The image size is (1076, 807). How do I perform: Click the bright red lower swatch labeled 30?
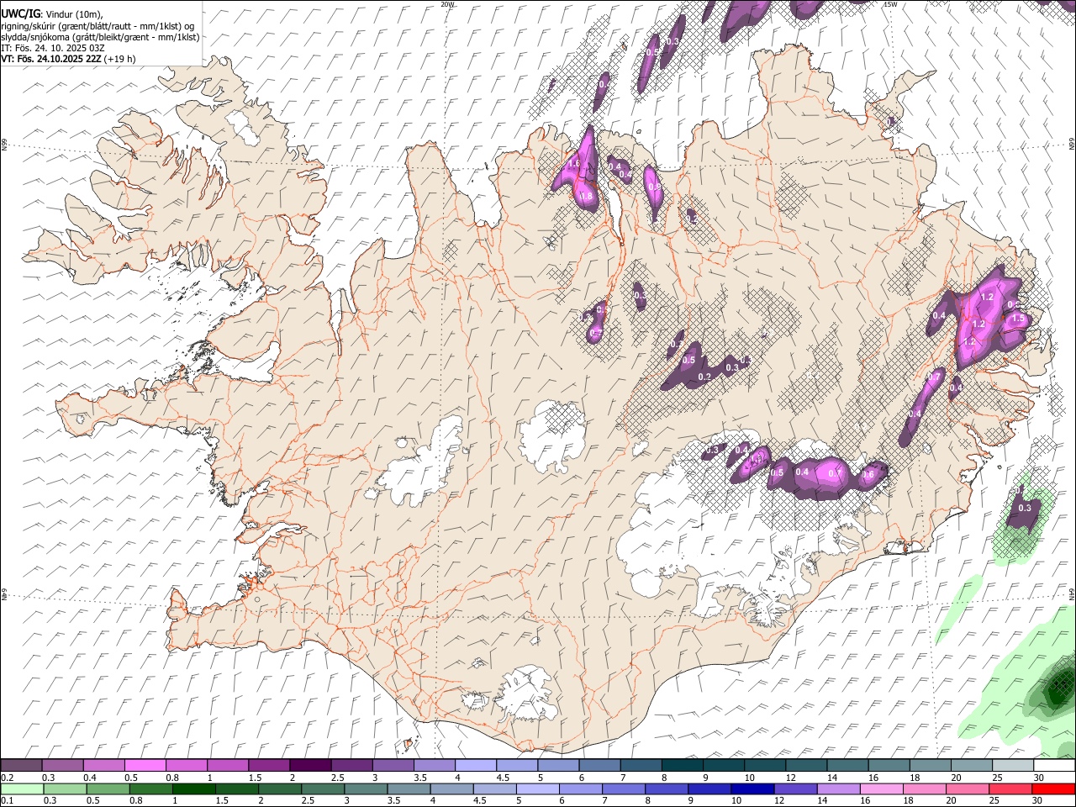pos(1054,789)
